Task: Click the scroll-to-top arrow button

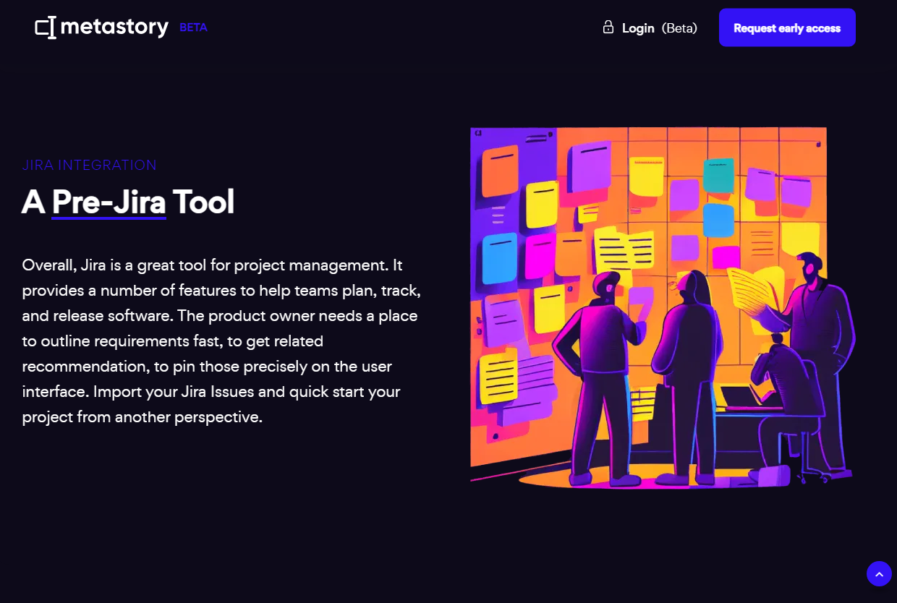Action: [x=879, y=574]
